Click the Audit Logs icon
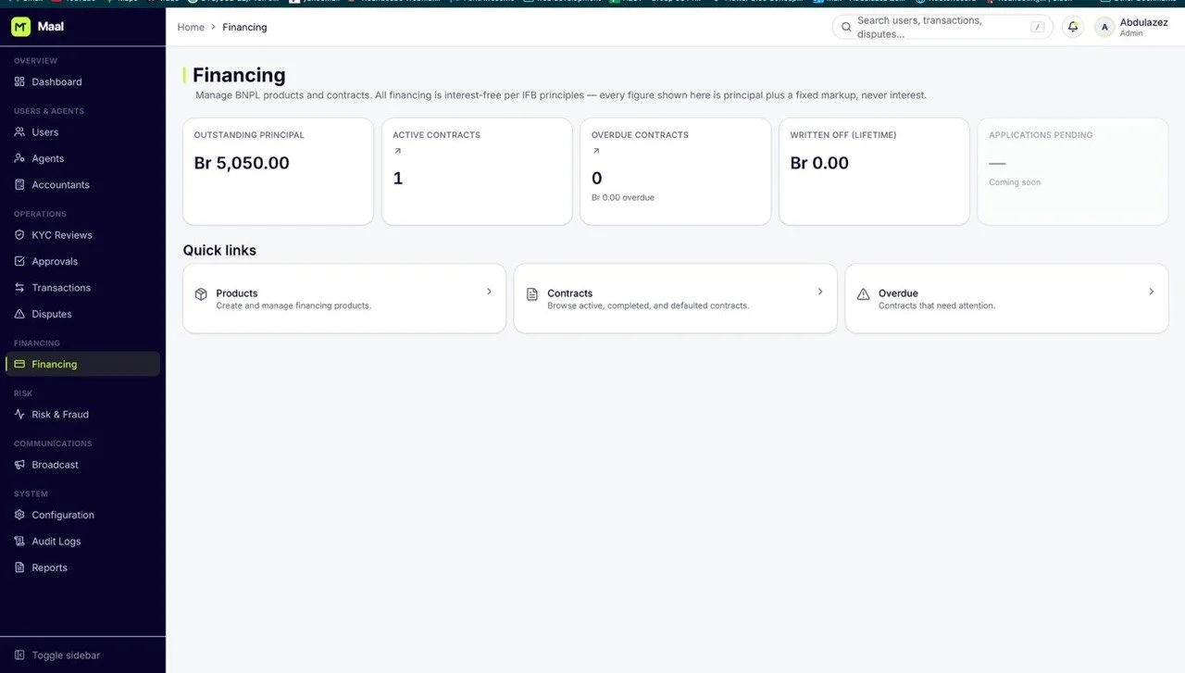Image resolution: width=1185 pixels, height=673 pixels. 19,542
